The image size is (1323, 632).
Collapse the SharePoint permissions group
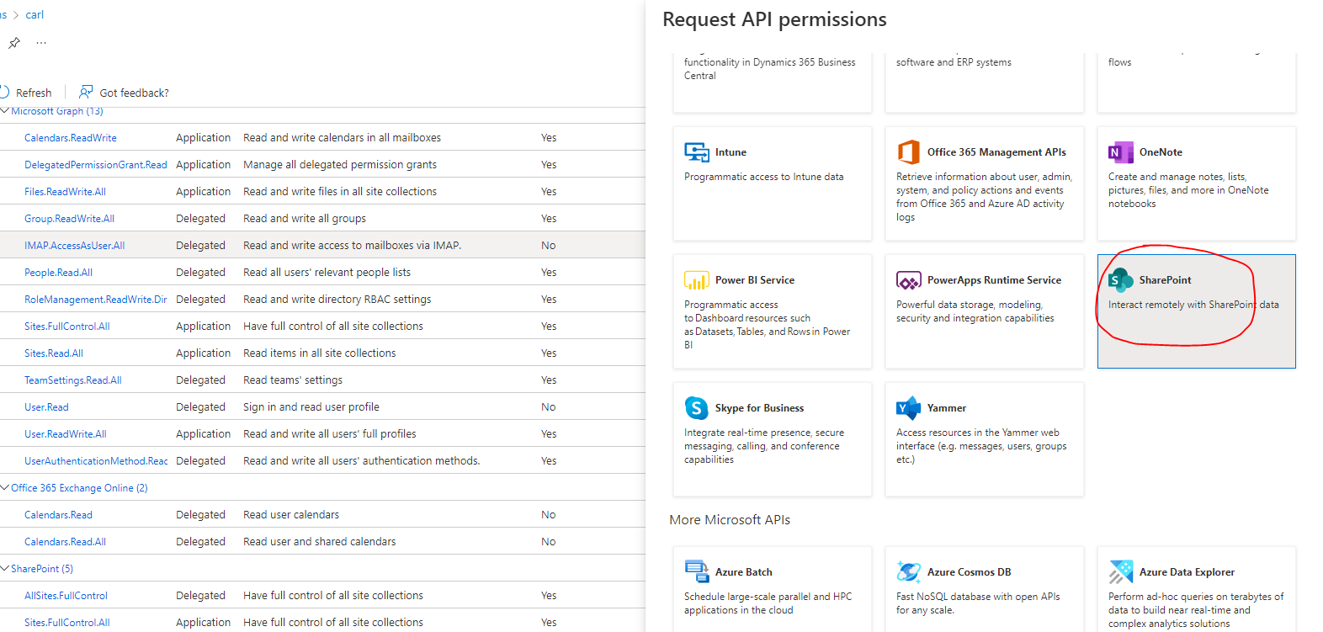5,569
